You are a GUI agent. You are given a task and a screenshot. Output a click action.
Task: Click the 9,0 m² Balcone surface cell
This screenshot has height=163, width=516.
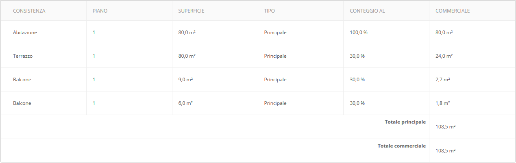(185, 80)
